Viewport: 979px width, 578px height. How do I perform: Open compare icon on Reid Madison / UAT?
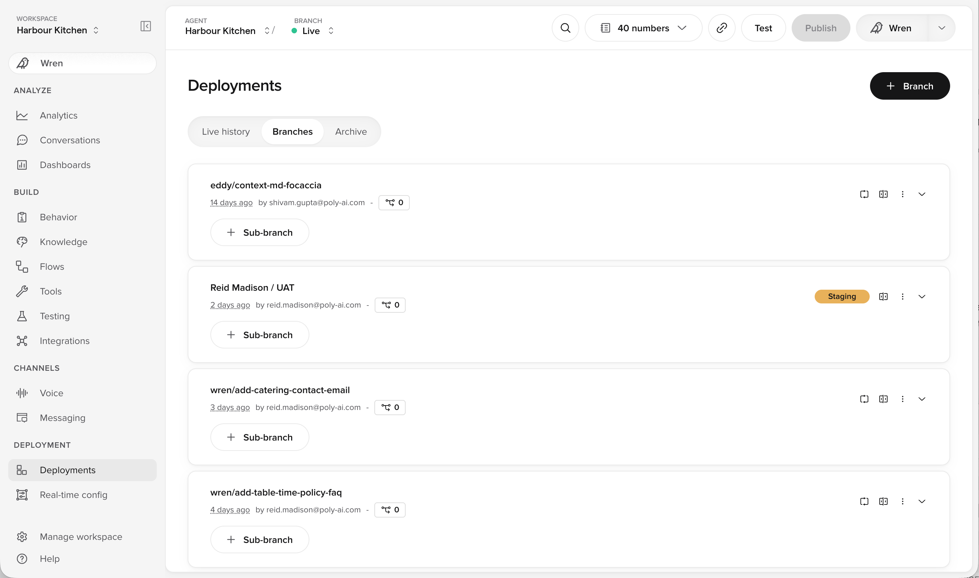(x=883, y=297)
